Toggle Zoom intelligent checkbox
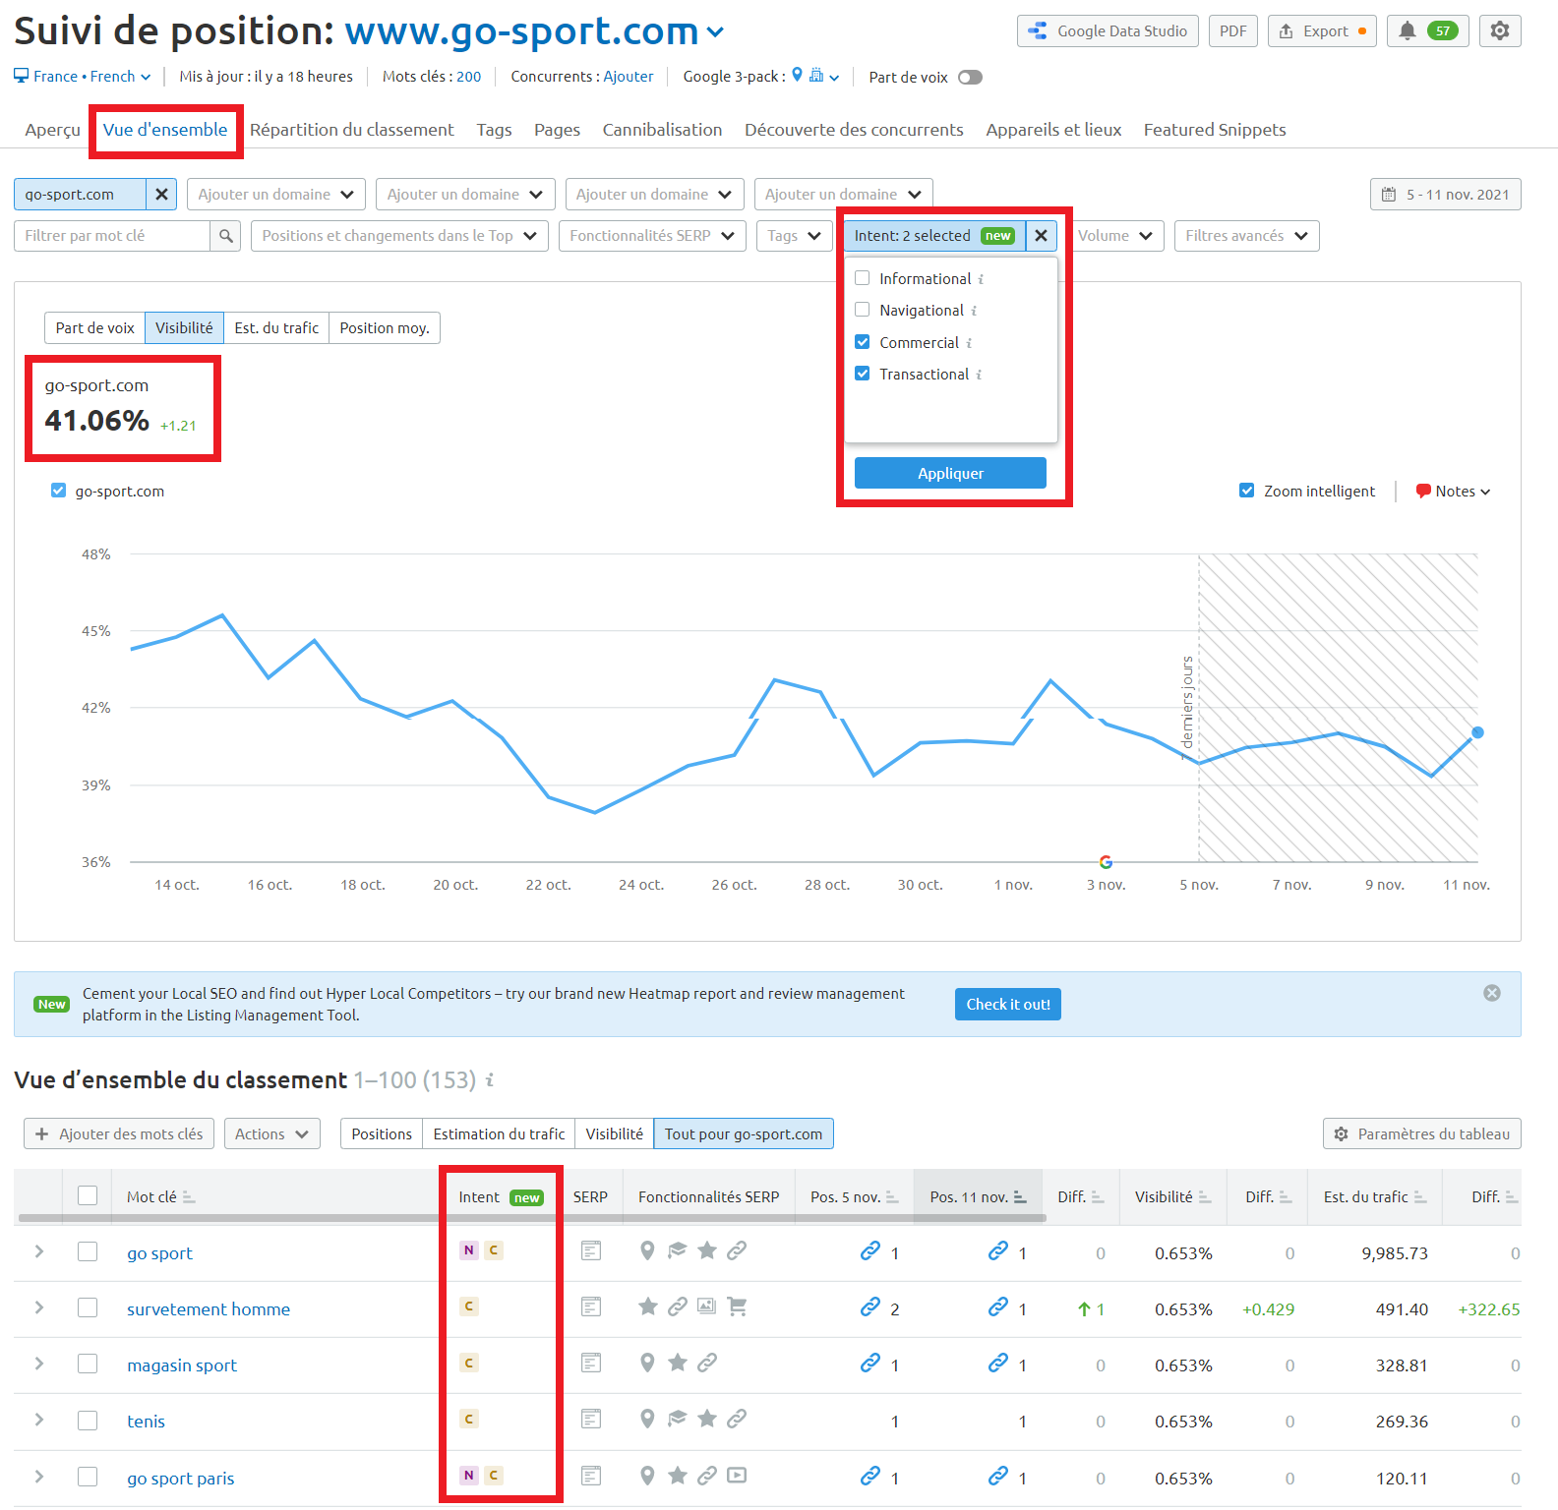Viewport: 1558px width, 1510px height. click(x=1247, y=491)
